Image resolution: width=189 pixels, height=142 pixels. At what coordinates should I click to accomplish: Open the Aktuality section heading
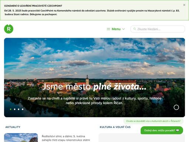pyautogui.click(x=13, y=127)
